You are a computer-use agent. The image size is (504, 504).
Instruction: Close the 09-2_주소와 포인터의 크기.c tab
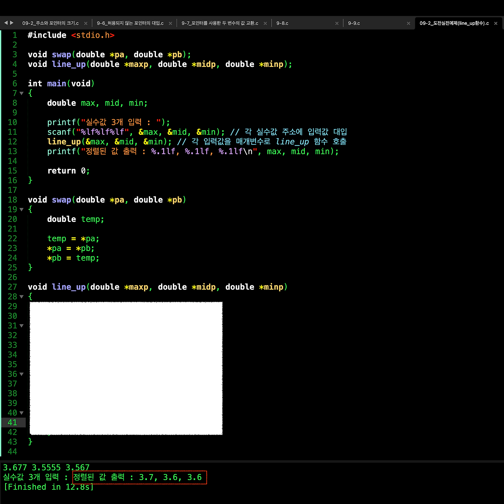pyautogui.click(x=85, y=23)
